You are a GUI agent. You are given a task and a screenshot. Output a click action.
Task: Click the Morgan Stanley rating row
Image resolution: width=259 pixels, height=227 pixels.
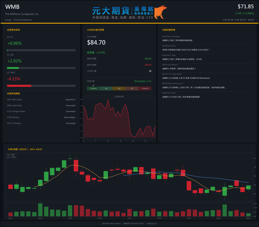(41, 111)
